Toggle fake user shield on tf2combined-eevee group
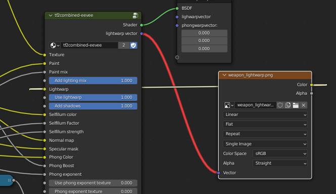The height and width of the screenshot is (194, 336). coord(133,45)
